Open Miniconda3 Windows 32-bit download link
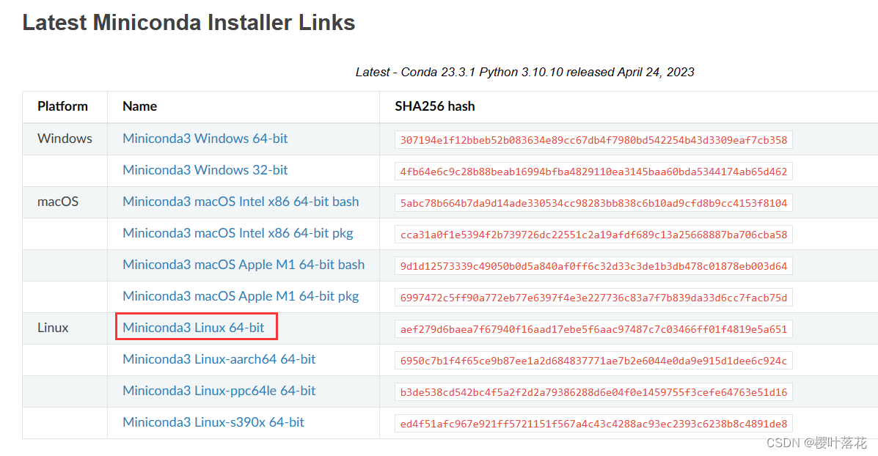The image size is (878, 456). (205, 169)
